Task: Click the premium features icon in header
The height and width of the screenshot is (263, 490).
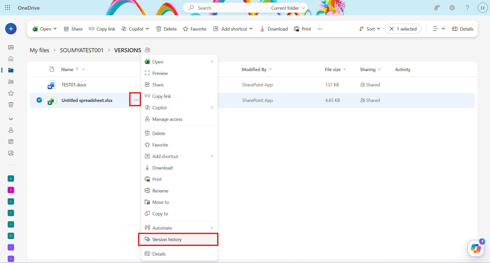Action: coord(437,8)
